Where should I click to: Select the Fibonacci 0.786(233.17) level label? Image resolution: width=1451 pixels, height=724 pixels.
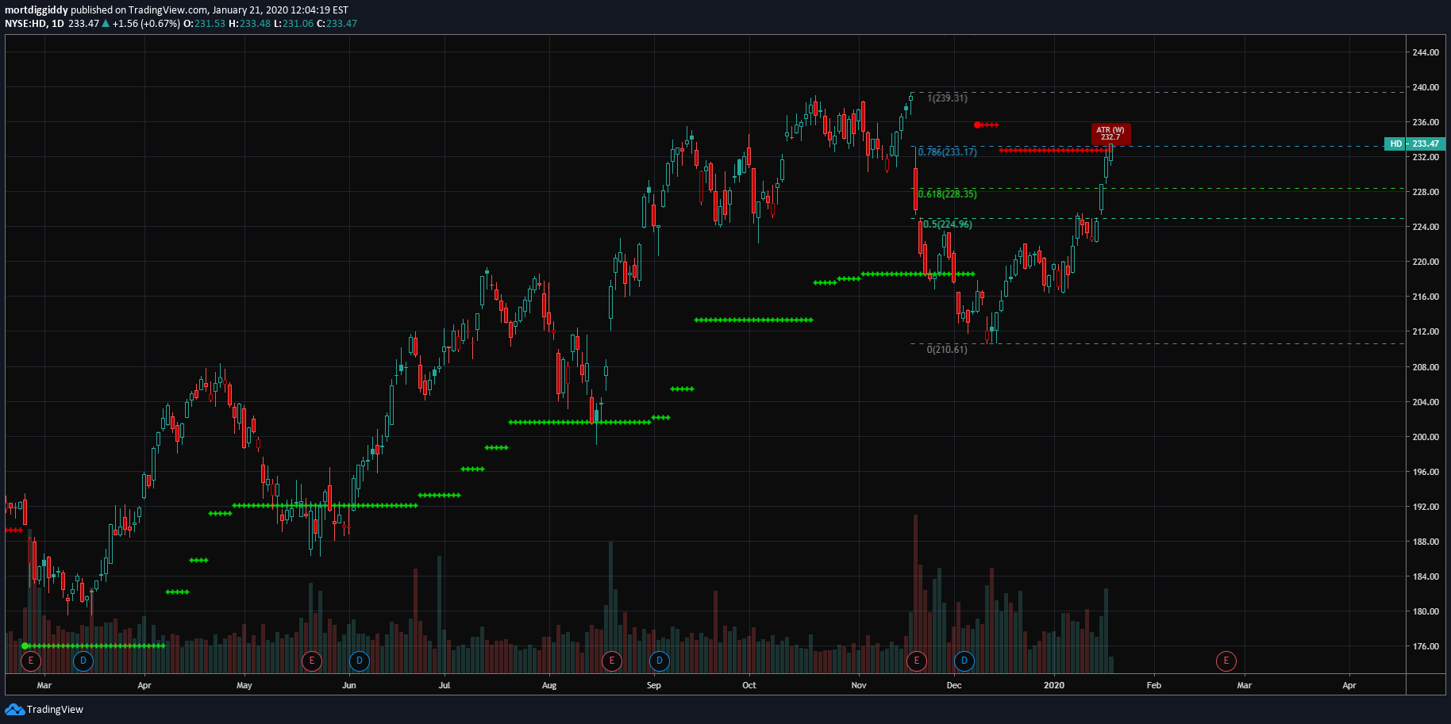pos(948,151)
